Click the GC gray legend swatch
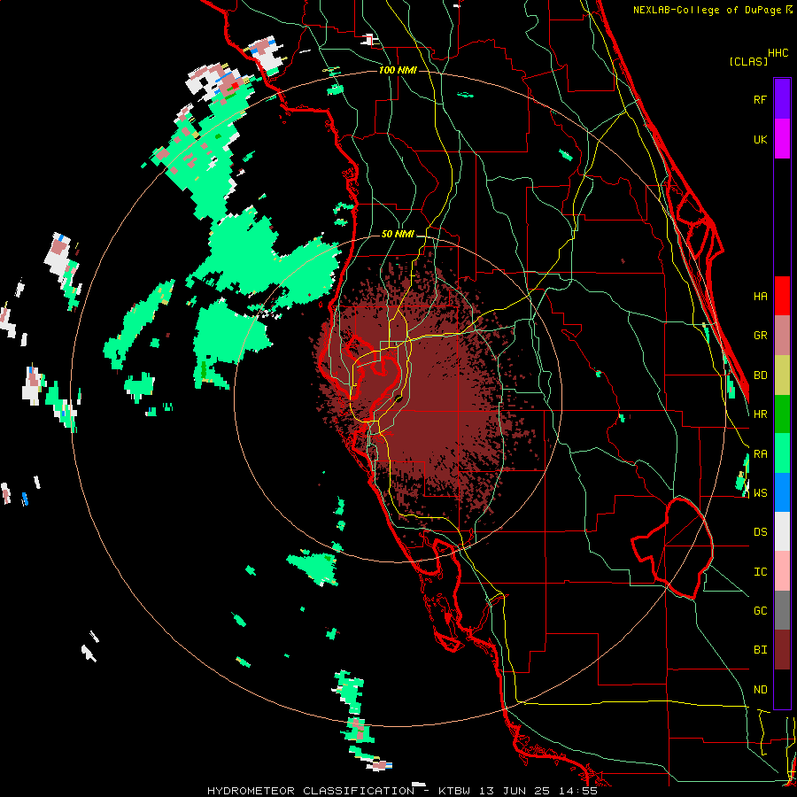The width and height of the screenshot is (797, 797). tap(782, 610)
